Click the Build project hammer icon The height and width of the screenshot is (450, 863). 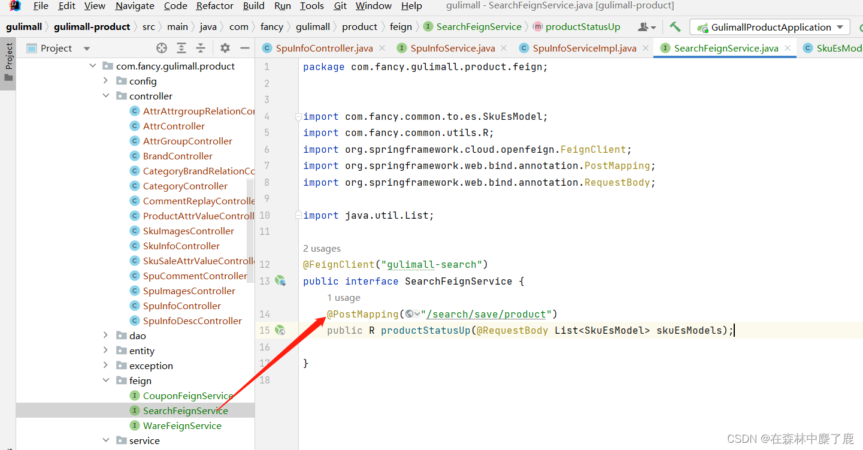pyautogui.click(x=675, y=27)
